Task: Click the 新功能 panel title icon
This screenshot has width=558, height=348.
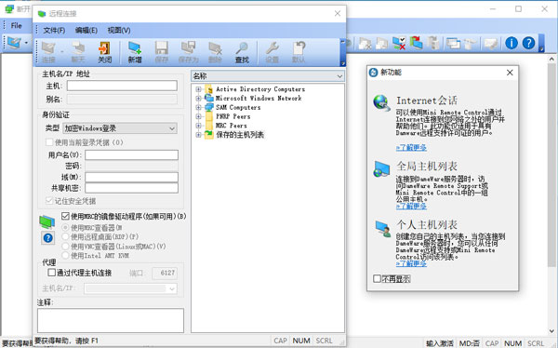Action: point(373,73)
